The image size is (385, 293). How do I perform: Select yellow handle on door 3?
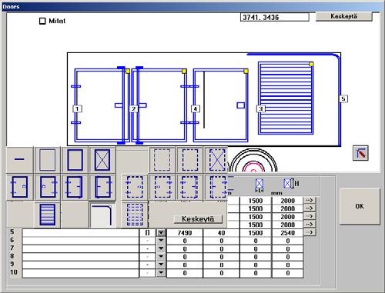point(311,64)
